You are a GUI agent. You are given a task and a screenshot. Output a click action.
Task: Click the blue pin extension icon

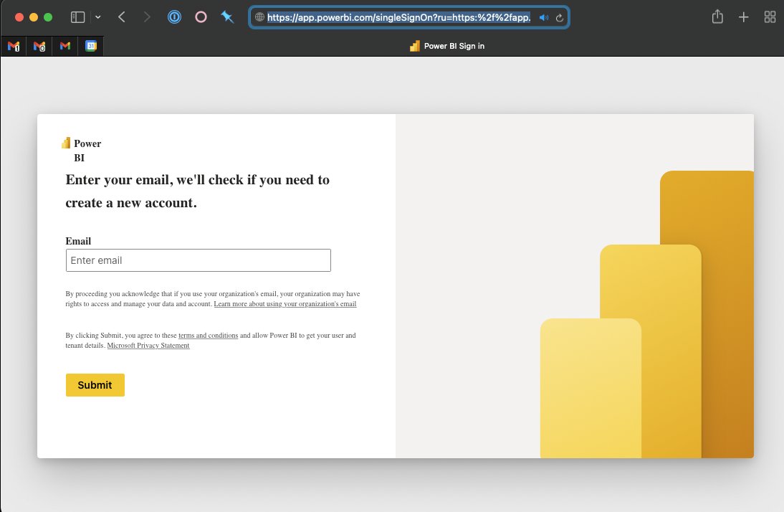pos(227,17)
